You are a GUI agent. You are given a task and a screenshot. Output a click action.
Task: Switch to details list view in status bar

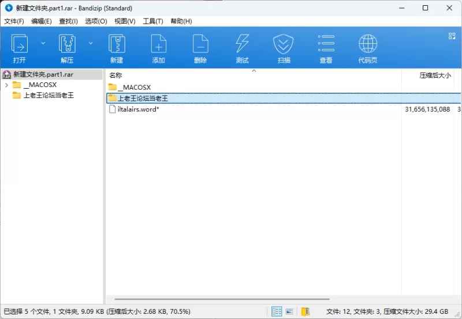[x=277, y=312]
